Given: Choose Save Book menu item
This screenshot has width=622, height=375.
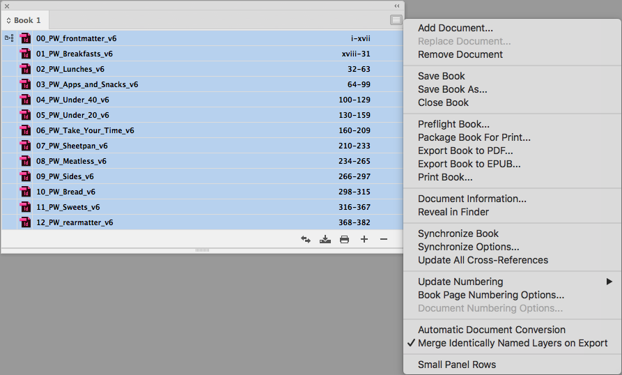Looking at the screenshot, I should tap(441, 76).
